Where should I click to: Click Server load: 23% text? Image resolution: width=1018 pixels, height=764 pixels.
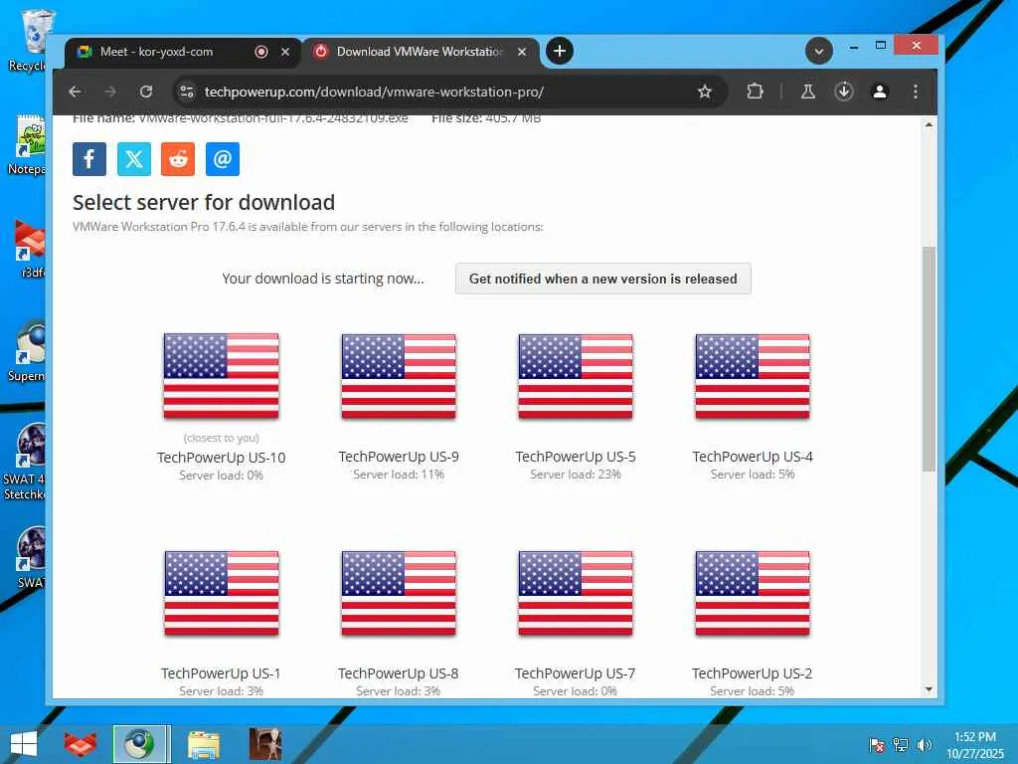(x=576, y=475)
